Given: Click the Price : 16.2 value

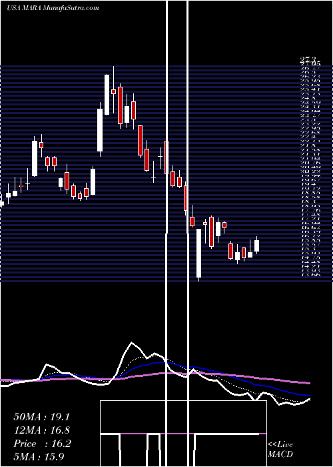Looking at the screenshot, I should point(42,444).
